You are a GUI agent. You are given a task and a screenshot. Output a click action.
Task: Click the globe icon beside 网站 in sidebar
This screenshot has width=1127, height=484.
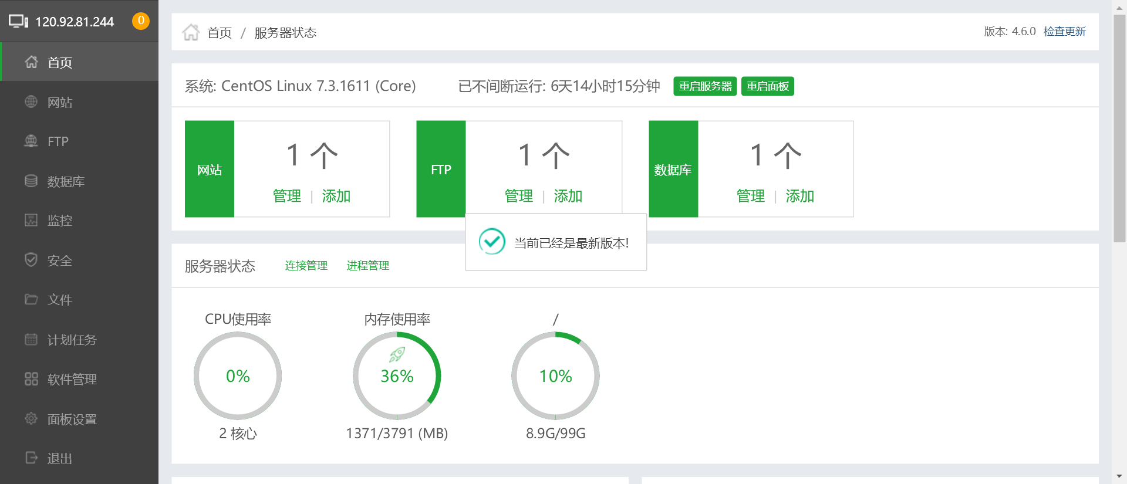(x=31, y=101)
